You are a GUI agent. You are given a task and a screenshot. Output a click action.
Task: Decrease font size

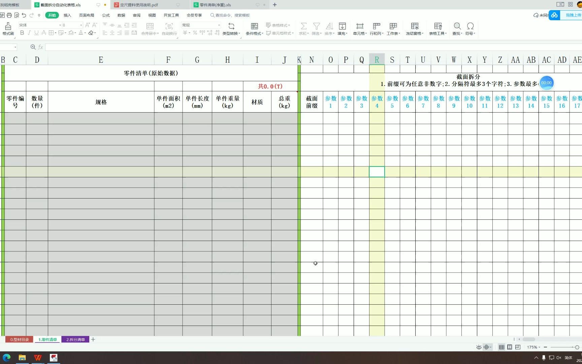[95, 25]
